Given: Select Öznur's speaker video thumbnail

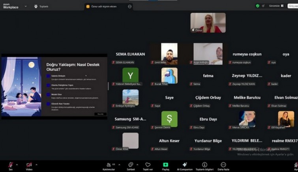Looking at the screenshot, I should click(x=208, y=22).
